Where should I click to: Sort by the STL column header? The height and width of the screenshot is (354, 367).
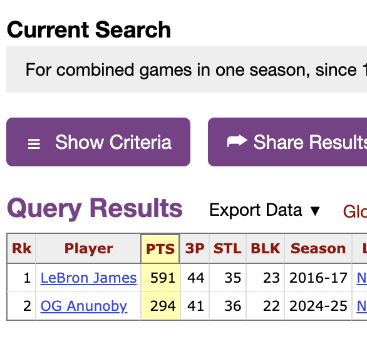(x=227, y=248)
